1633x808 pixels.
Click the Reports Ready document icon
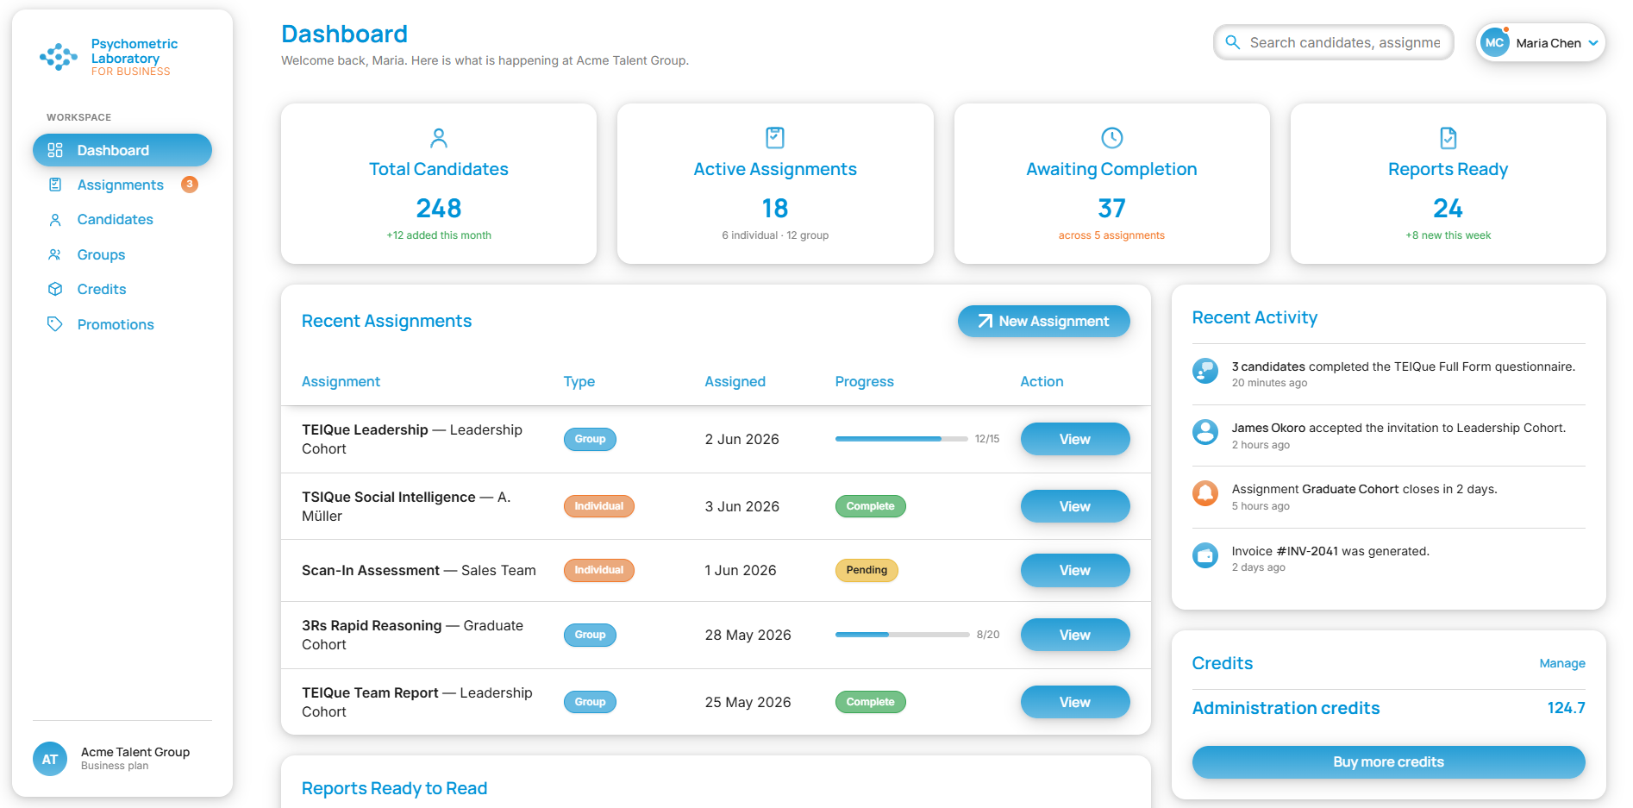click(x=1448, y=138)
